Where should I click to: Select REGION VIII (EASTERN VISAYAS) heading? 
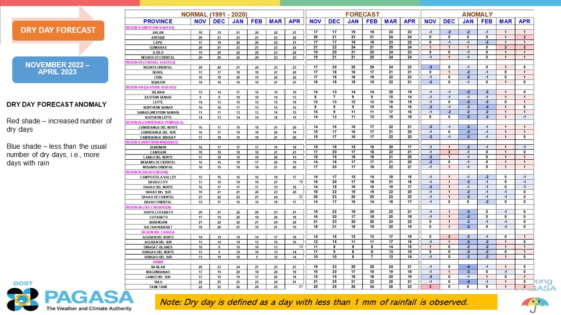click(151, 87)
